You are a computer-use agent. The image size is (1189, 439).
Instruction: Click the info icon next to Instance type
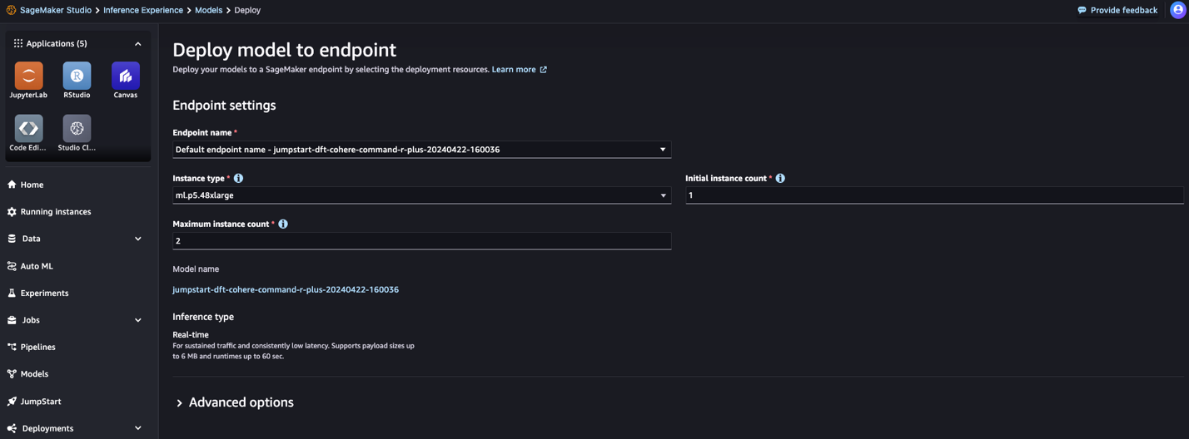pos(238,178)
